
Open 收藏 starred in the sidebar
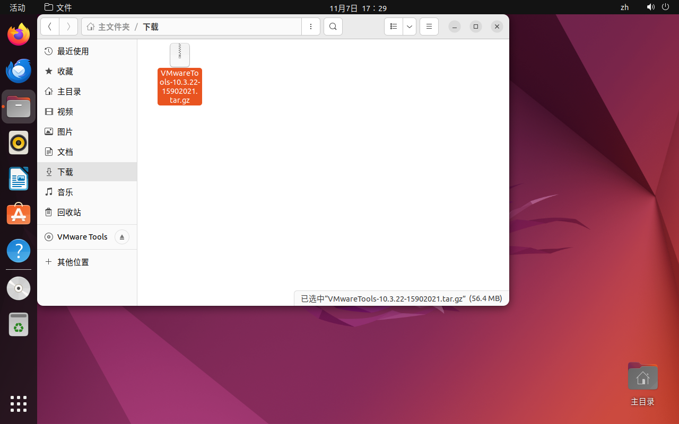click(87, 72)
